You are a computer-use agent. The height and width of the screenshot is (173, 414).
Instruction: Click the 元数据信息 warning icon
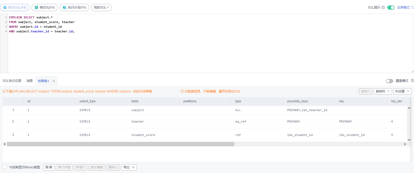tap(182, 91)
